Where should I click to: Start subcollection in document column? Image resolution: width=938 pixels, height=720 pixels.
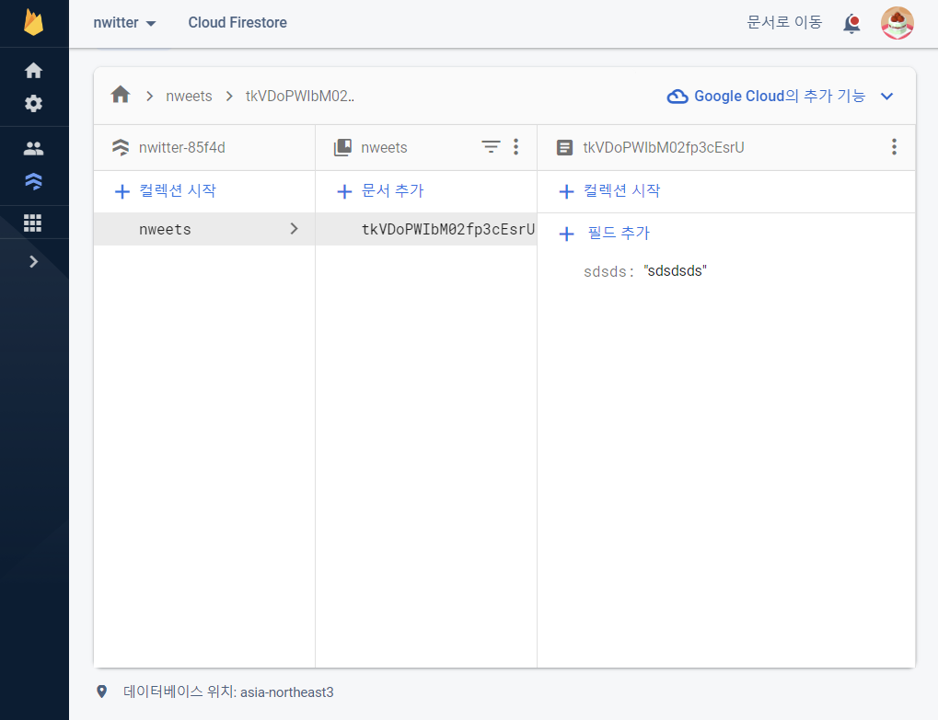[609, 191]
